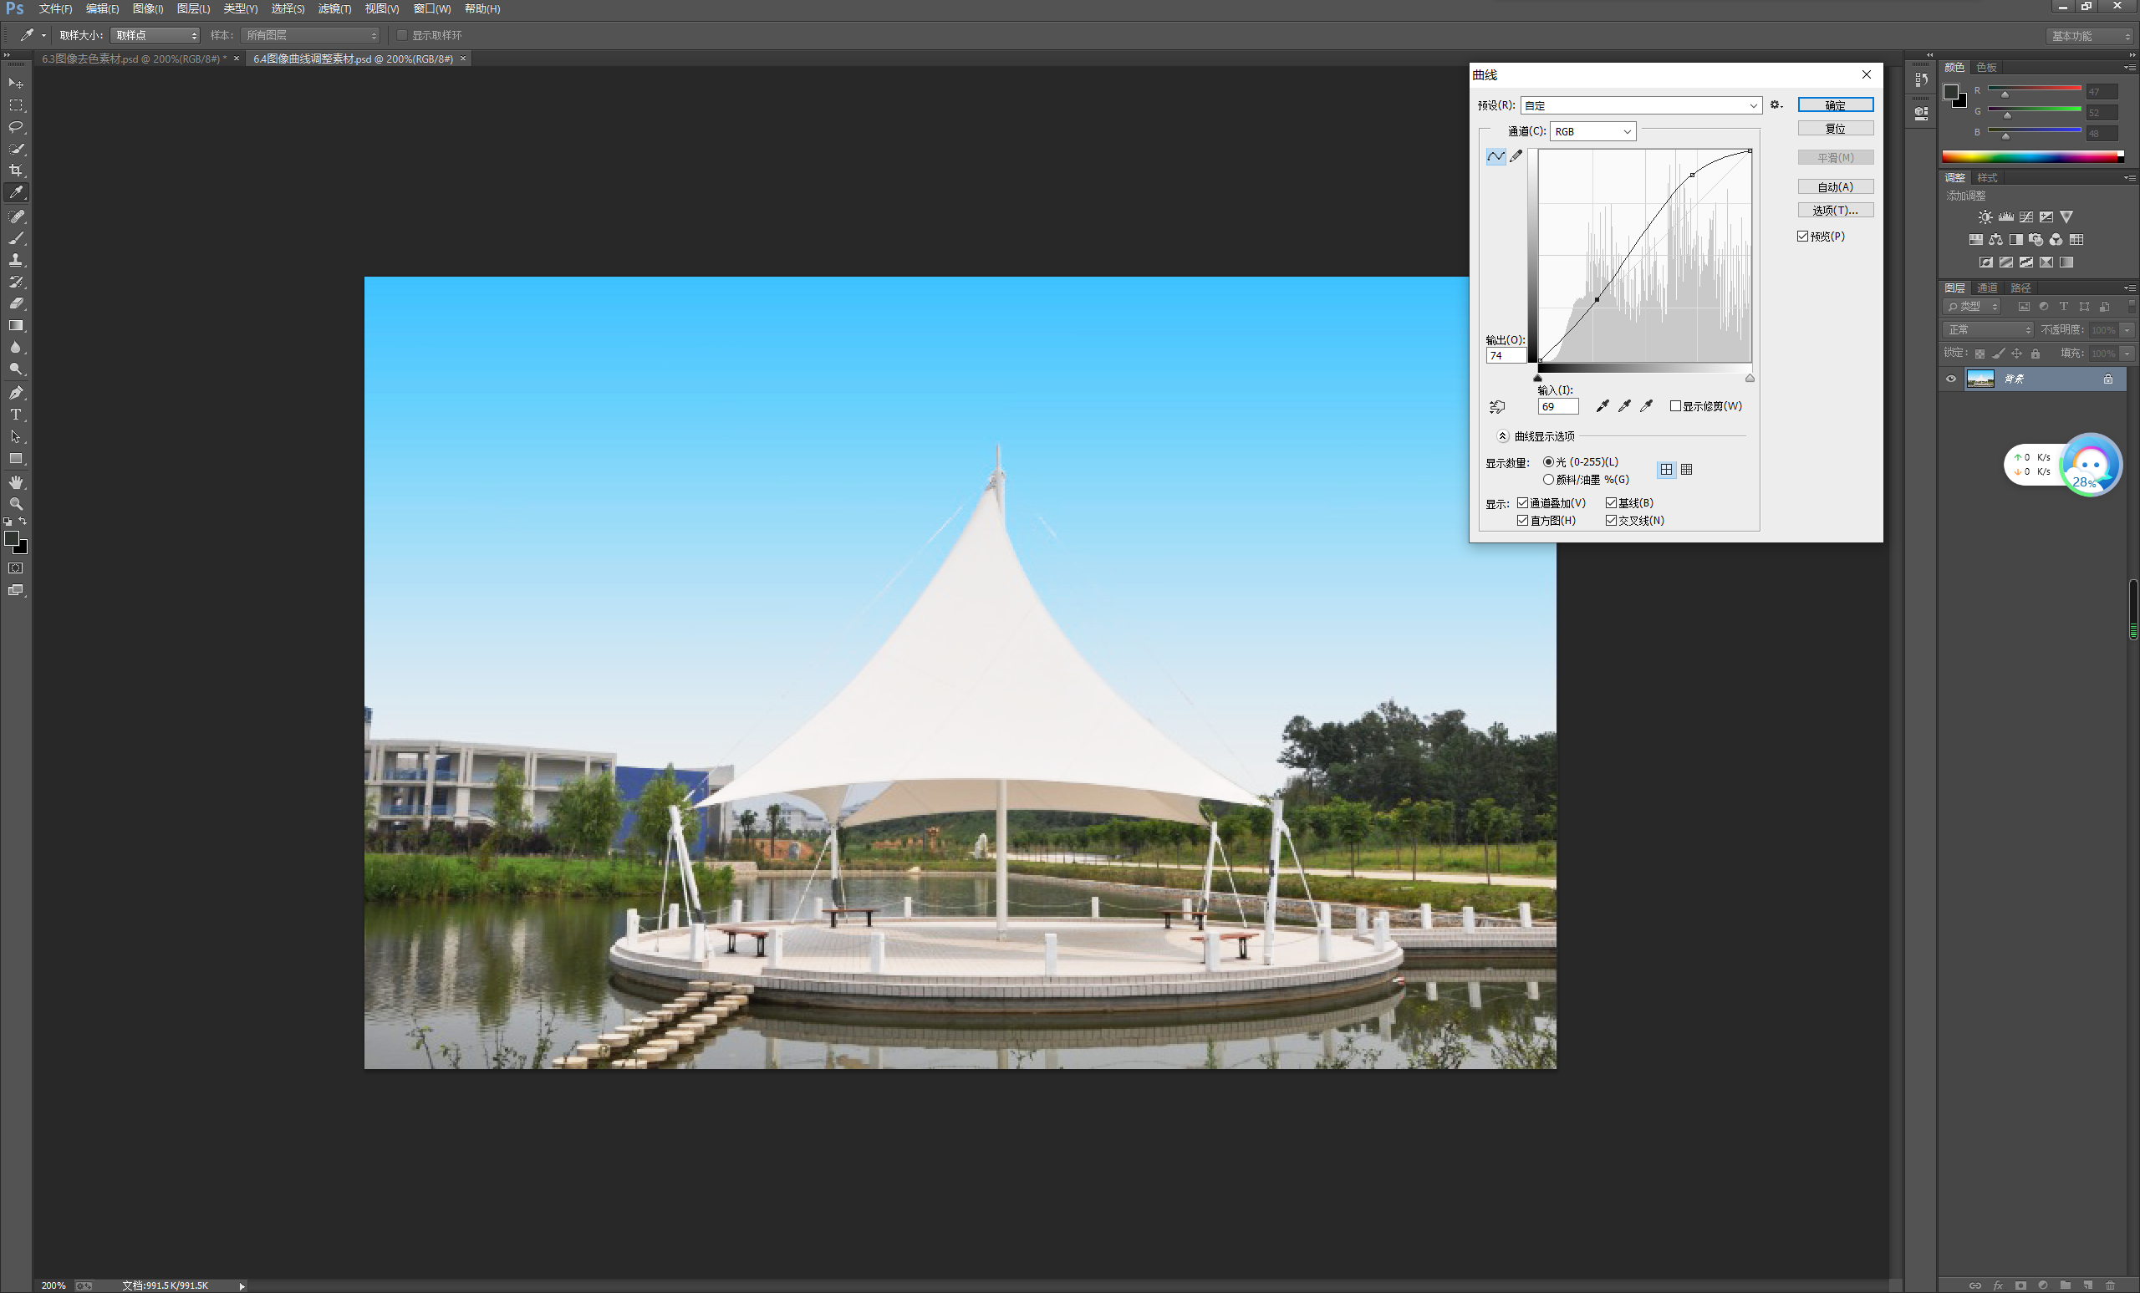Screen dimensions: 2140x1293
Task: Toggle Quick Mask mode icon
Action: pyautogui.click(x=16, y=568)
